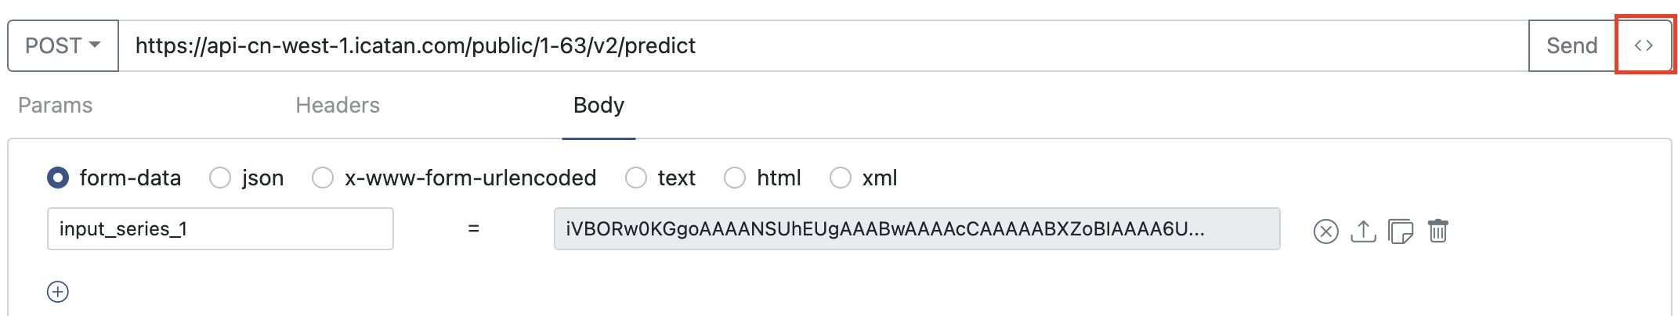Add a new form-data row with plus icon

58,292
